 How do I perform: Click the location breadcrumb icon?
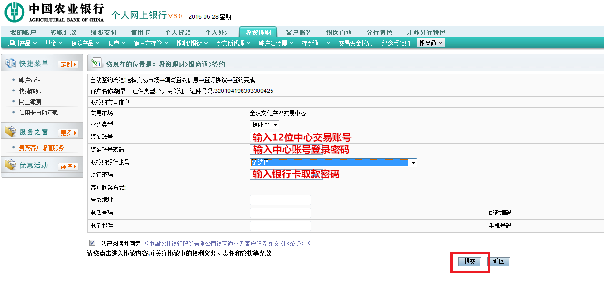[97, 63]
